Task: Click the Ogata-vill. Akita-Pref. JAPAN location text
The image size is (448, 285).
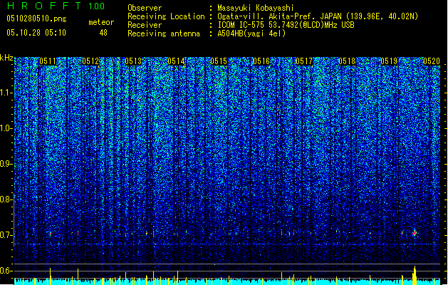Action: (318, 16)
